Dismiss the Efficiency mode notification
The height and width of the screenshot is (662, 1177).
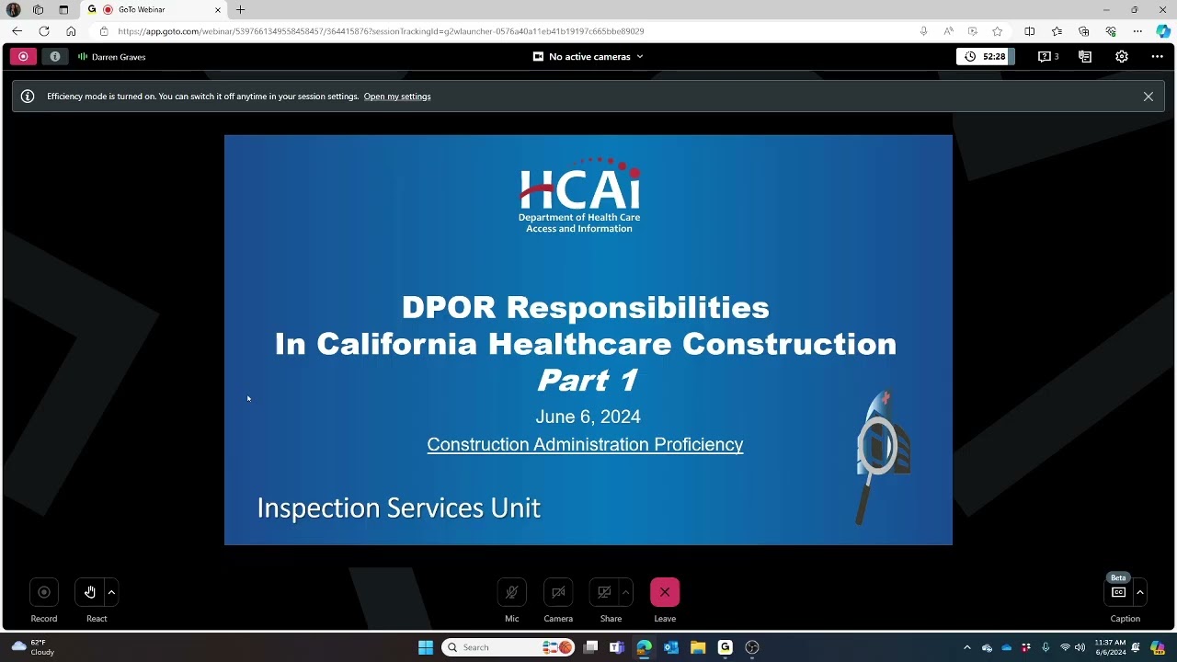[x=1148, y=97]
